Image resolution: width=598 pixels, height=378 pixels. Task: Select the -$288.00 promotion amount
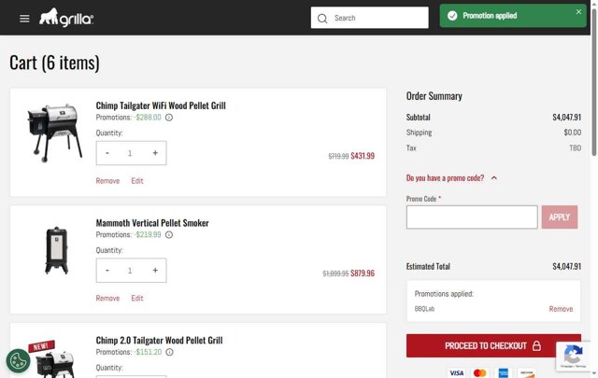coord(148,118)
